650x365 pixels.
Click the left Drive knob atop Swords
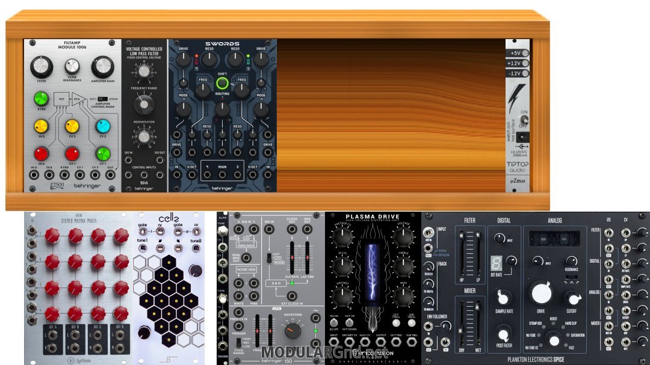point(184,60)
